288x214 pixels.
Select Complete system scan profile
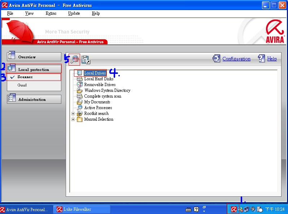point(102,96)
